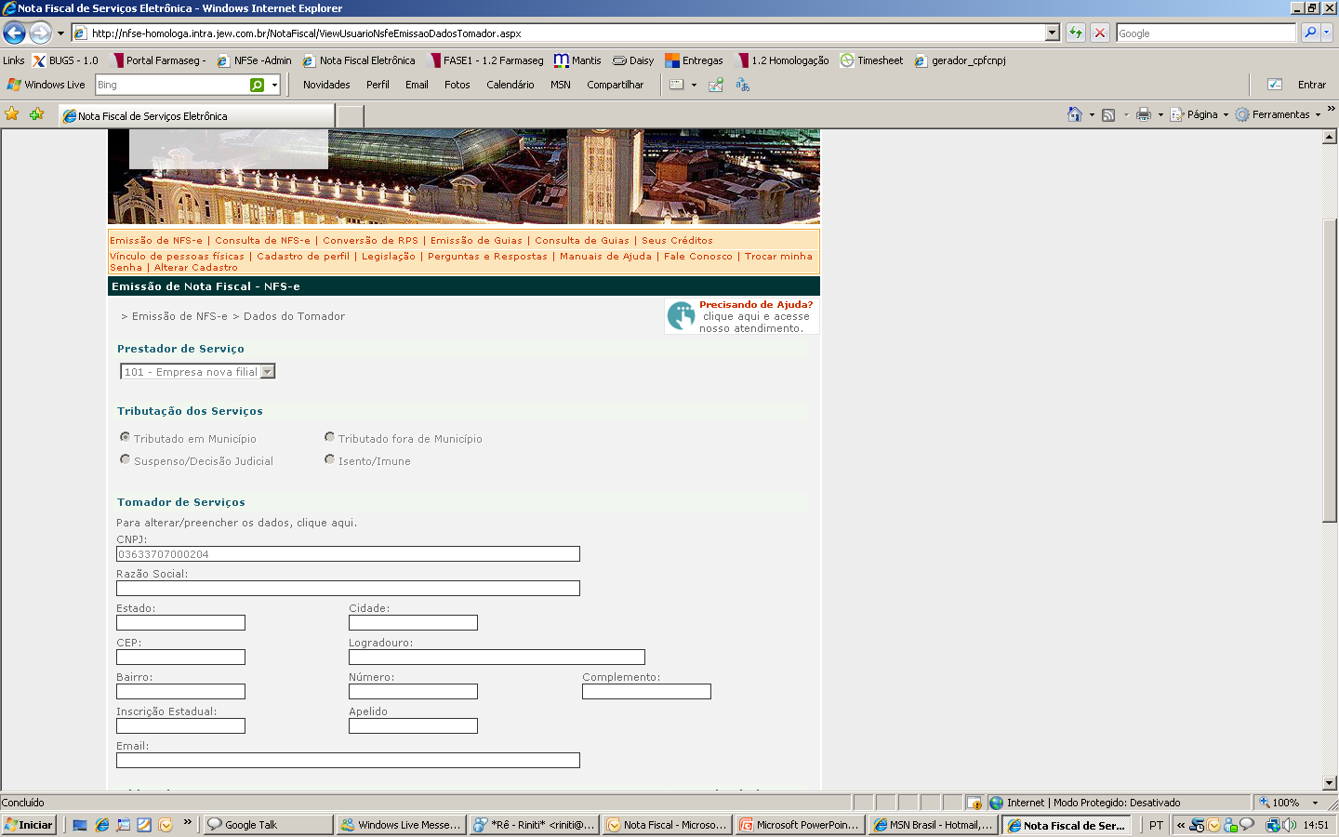1339x837 pixels.
Task: Select Suspenso/Decisão Judicial radio button
Action: 125,459
